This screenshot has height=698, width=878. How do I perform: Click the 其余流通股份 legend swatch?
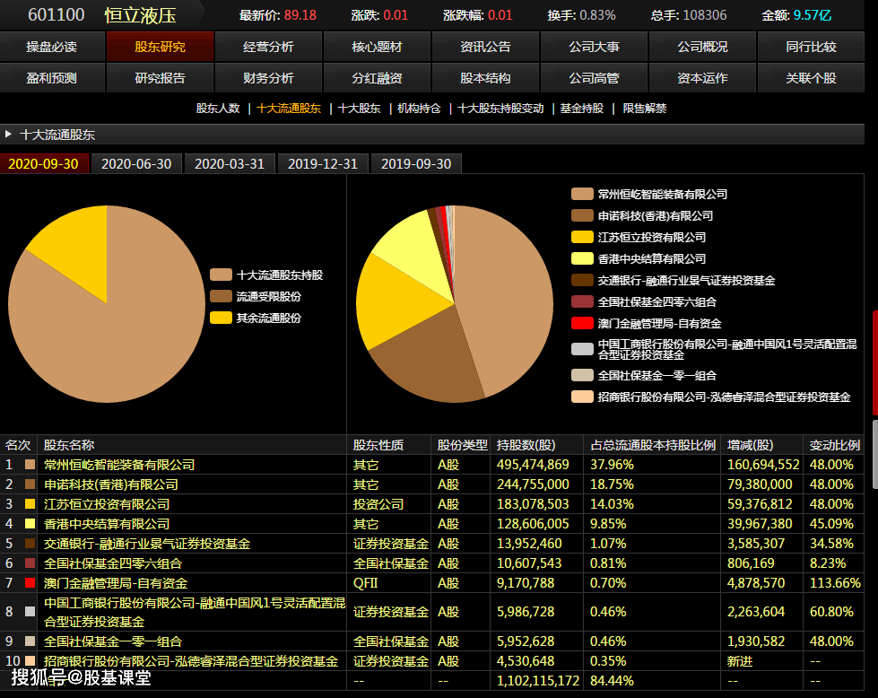point(221,318)
